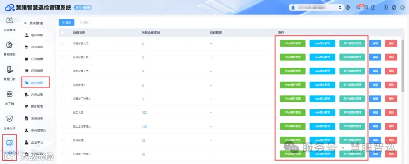Check the box for 项目运营人员 row
Image resolution: width=409 pixels, height=164 pixels.
63,43
